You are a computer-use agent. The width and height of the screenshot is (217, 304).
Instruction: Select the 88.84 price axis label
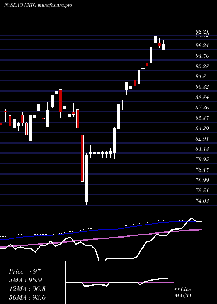click(x=202, y=97)
